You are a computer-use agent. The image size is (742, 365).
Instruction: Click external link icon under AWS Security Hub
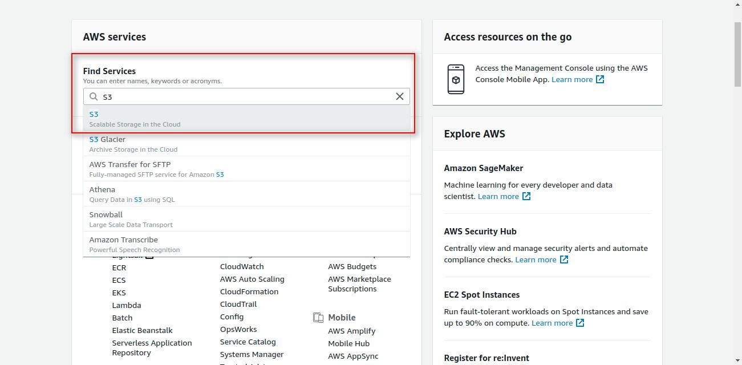tap(564, 259)
